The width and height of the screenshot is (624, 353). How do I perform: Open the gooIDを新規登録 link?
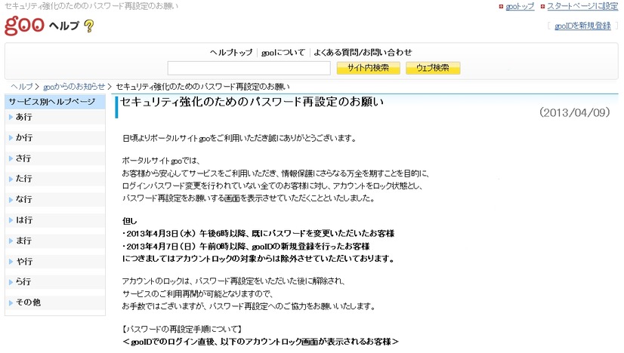(x=582, y=26)
